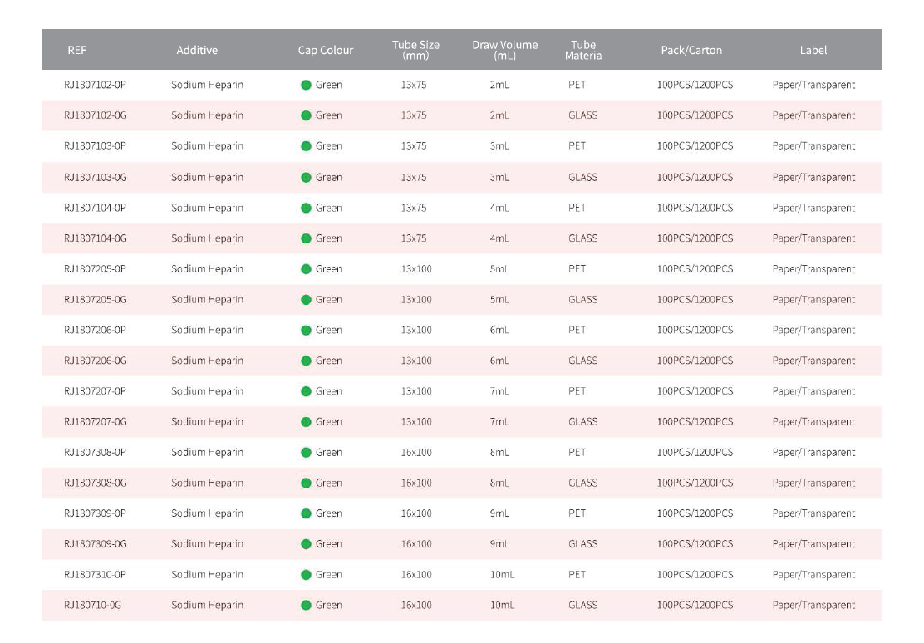
Task: Click green dot in RJ1807308-0P row
Action: [x=306, y=453]
